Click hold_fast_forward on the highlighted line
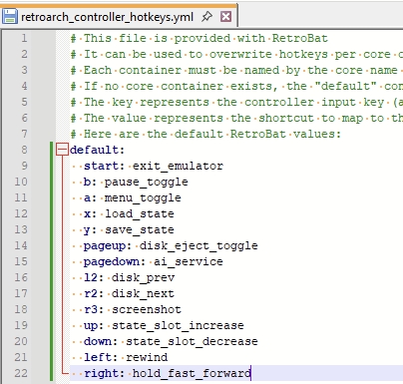Screen dimensions: 403x384 click(192, 373)
